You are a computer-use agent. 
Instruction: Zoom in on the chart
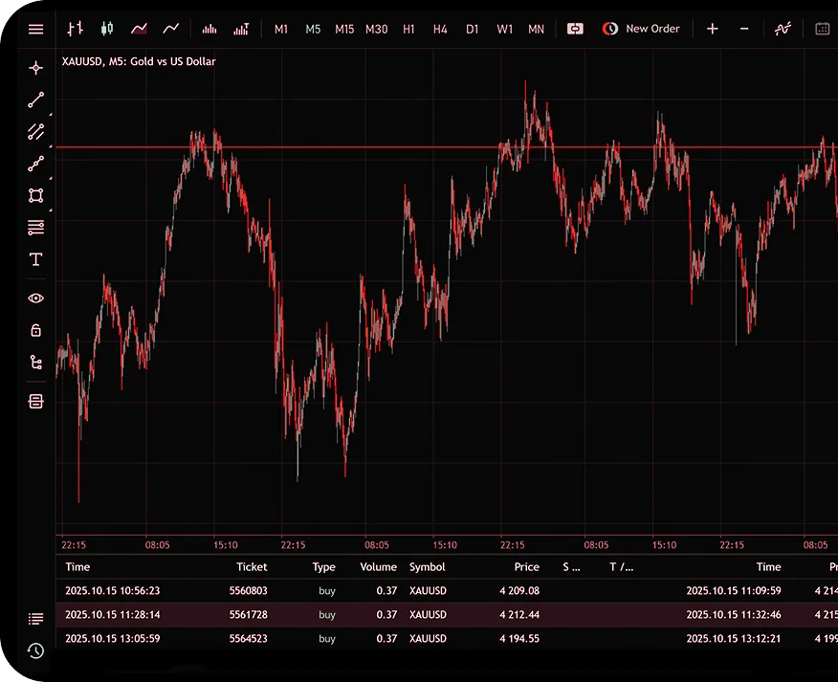click(713, 29)
